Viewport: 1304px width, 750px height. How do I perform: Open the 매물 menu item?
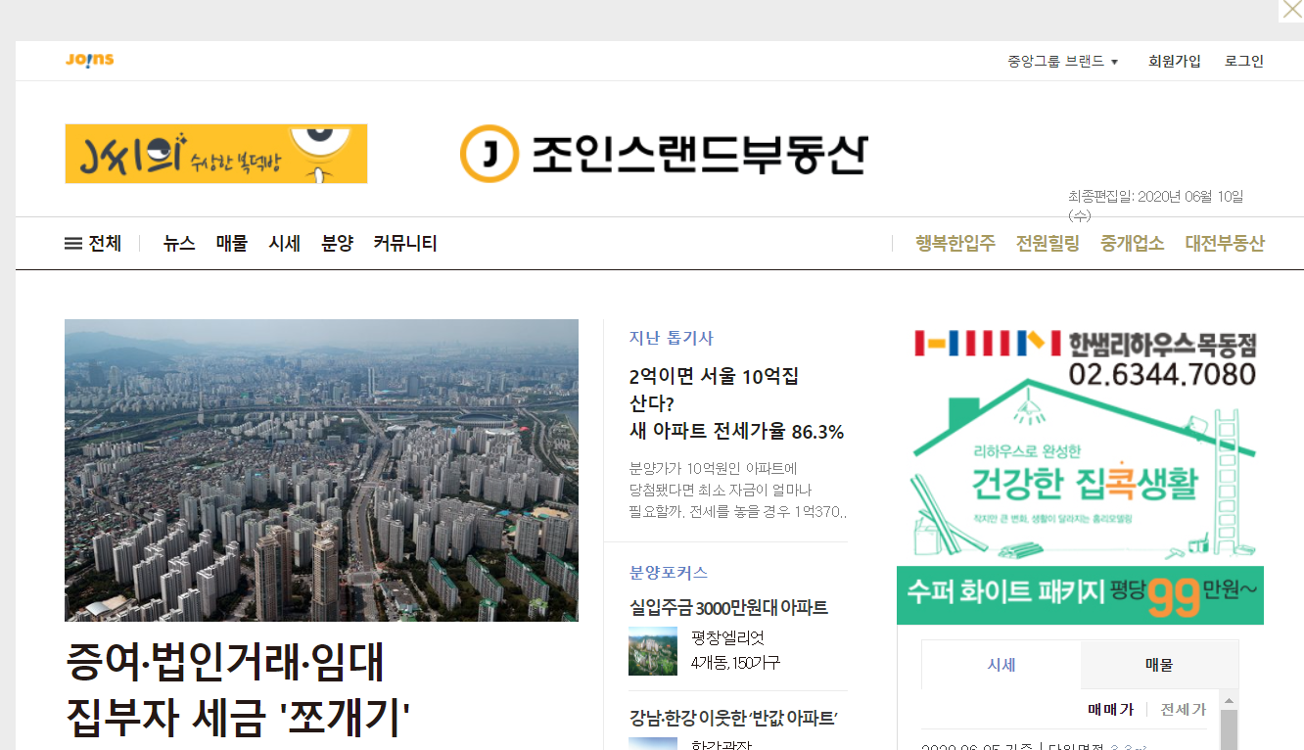[232, 244]
